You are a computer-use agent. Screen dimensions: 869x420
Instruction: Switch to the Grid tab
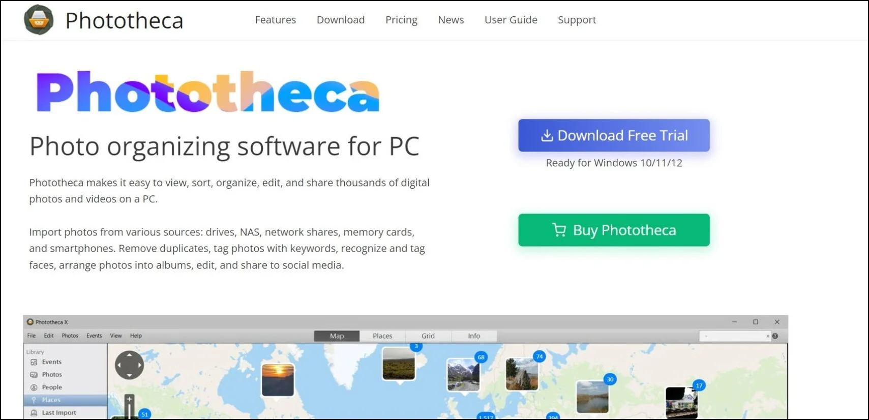point(428,336)
